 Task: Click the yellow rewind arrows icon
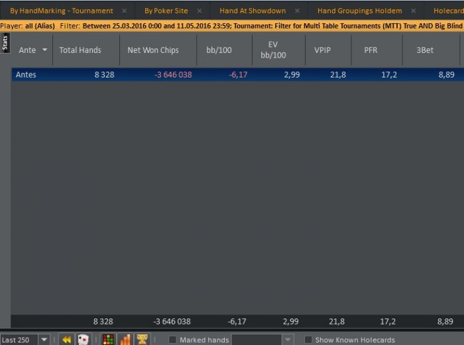(x=66, y=340)
